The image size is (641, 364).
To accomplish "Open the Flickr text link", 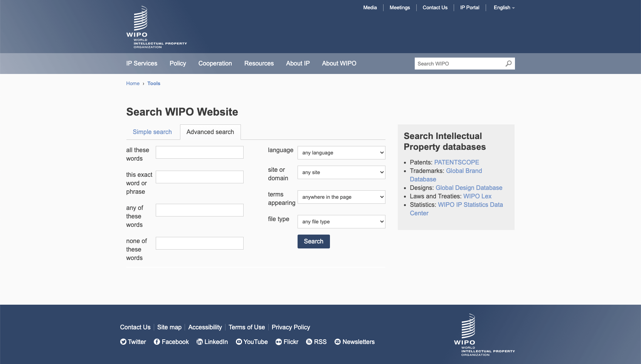I will tap(291, 342).
